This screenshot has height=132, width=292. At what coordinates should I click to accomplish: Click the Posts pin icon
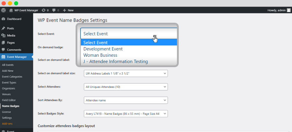[x=3, y=28]
